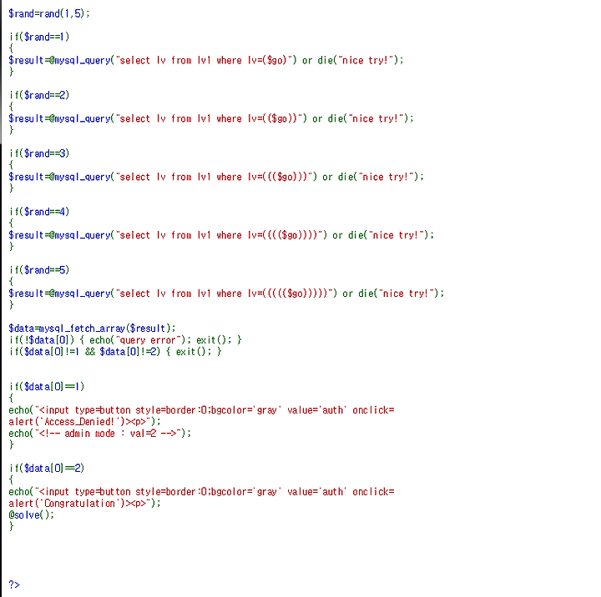Click the "if($data[0]==1)" condition line
The image size is (601, 597).
(x=47, y=387)
